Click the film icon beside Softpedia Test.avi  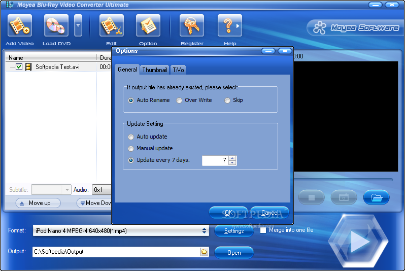point(28,67)
